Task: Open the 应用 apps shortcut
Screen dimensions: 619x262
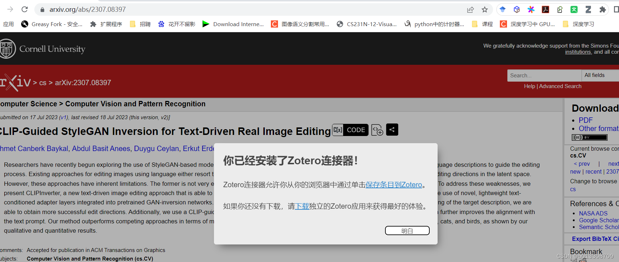Action: (8, 24)
